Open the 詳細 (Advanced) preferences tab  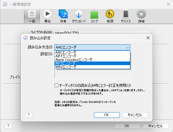tap(141, 16)
